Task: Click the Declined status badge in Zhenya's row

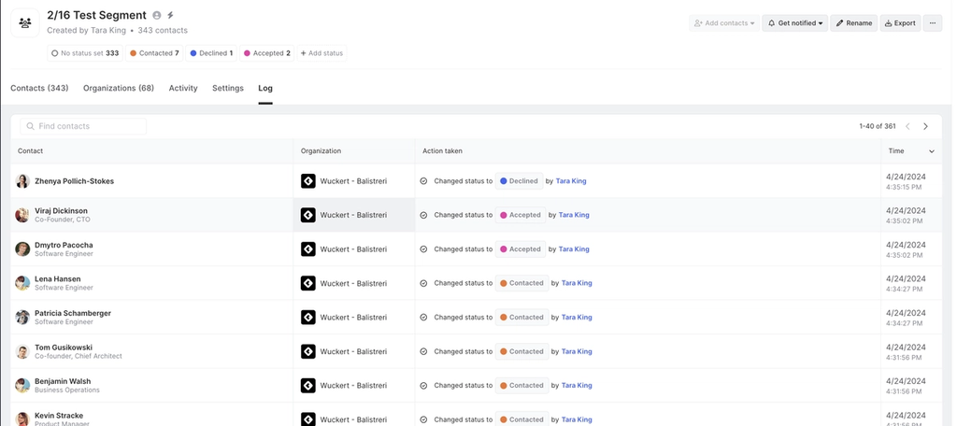Action: click(519, 181)
